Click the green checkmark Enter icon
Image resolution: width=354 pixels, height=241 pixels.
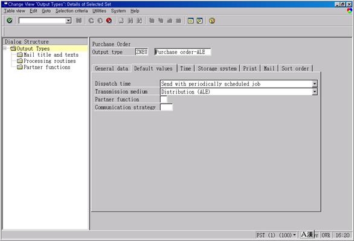(9, 21)
